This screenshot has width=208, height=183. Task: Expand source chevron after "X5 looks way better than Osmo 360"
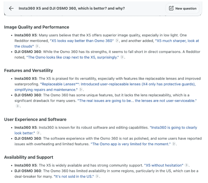pos(117,41)
